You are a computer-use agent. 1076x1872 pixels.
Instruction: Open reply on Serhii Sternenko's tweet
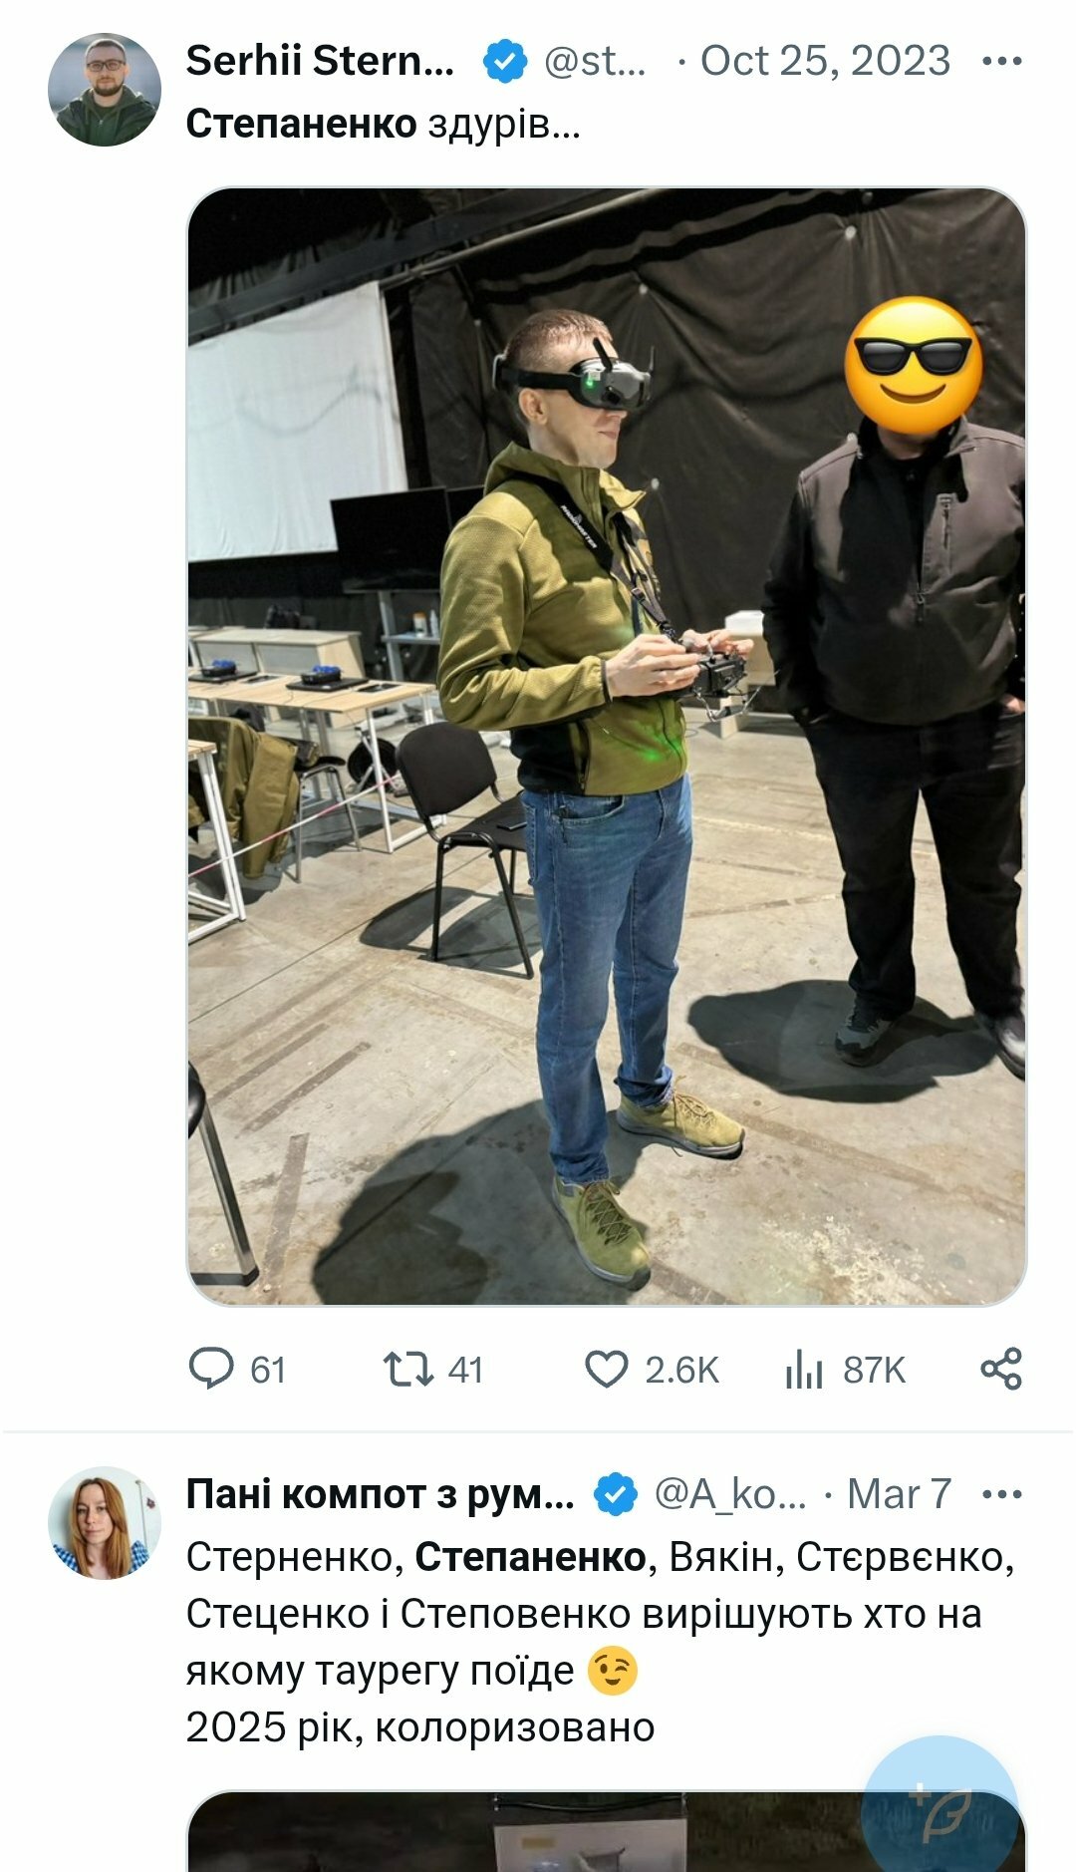[211, 1369]
